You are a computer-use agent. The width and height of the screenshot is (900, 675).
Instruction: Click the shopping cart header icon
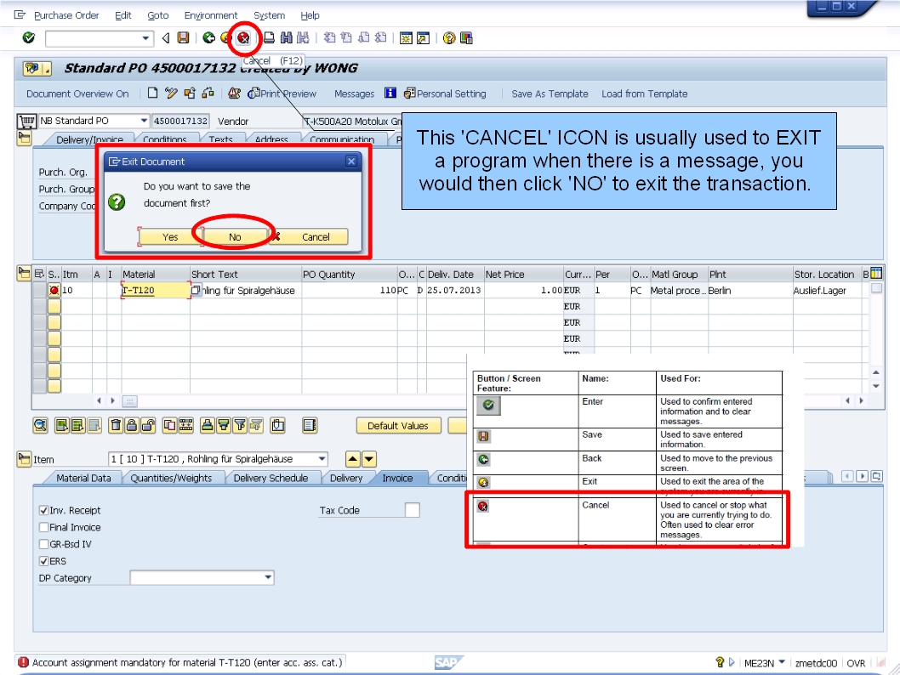tap(26, 121)
